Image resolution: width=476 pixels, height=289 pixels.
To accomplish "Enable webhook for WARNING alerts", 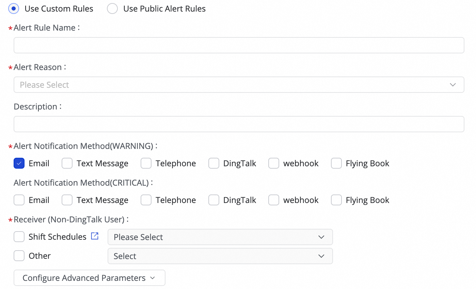I will pos(274,164).
